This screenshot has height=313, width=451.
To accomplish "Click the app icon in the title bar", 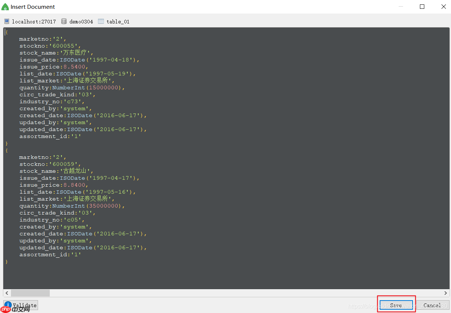I will coord(5,7).
